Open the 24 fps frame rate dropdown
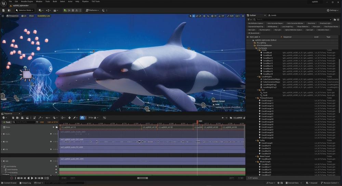 (93, 118)
